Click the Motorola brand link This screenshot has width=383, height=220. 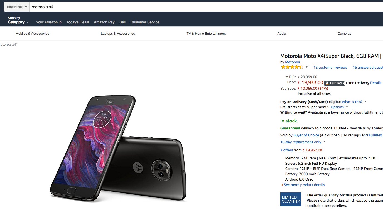(x=293, y=62)
